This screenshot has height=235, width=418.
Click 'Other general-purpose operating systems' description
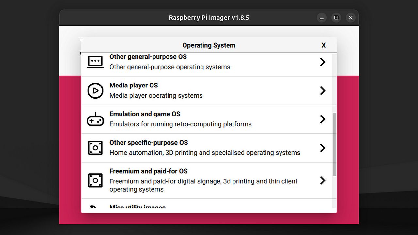pos(170,67)
